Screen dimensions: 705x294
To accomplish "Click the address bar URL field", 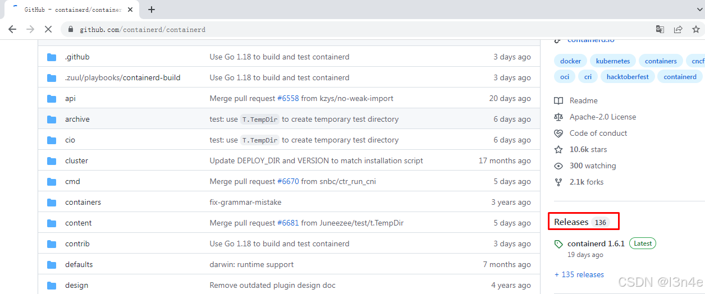I will 359,29.
